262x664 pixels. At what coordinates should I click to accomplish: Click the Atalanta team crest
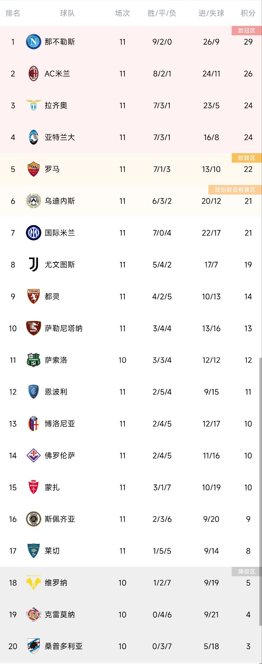[34, 137]
